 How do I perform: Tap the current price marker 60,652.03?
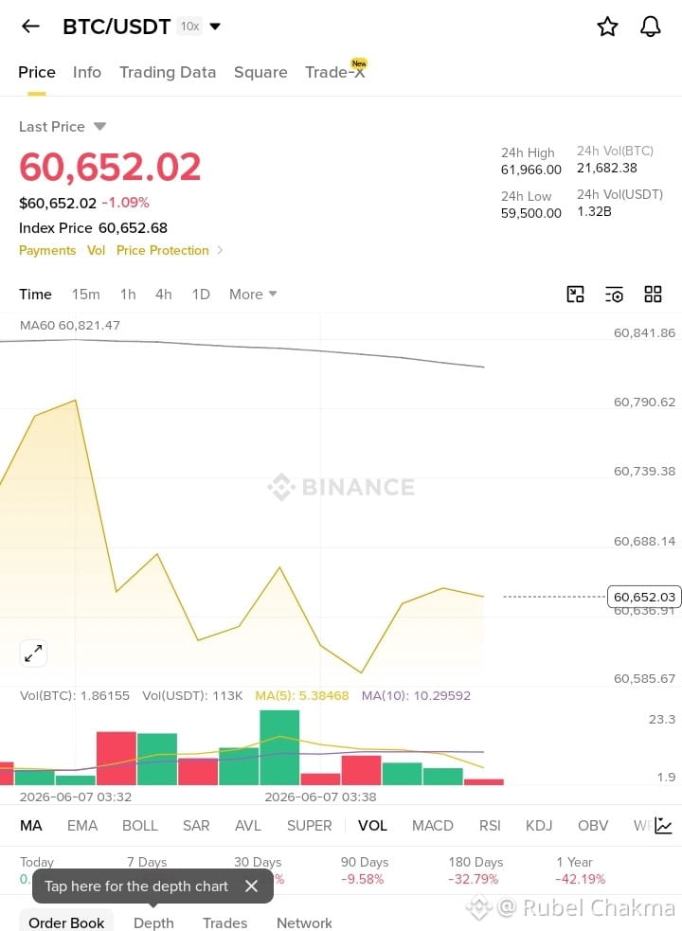[644, 597]
